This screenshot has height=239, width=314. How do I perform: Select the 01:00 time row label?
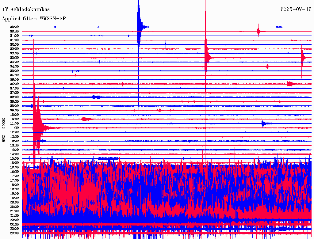[14, 36]
